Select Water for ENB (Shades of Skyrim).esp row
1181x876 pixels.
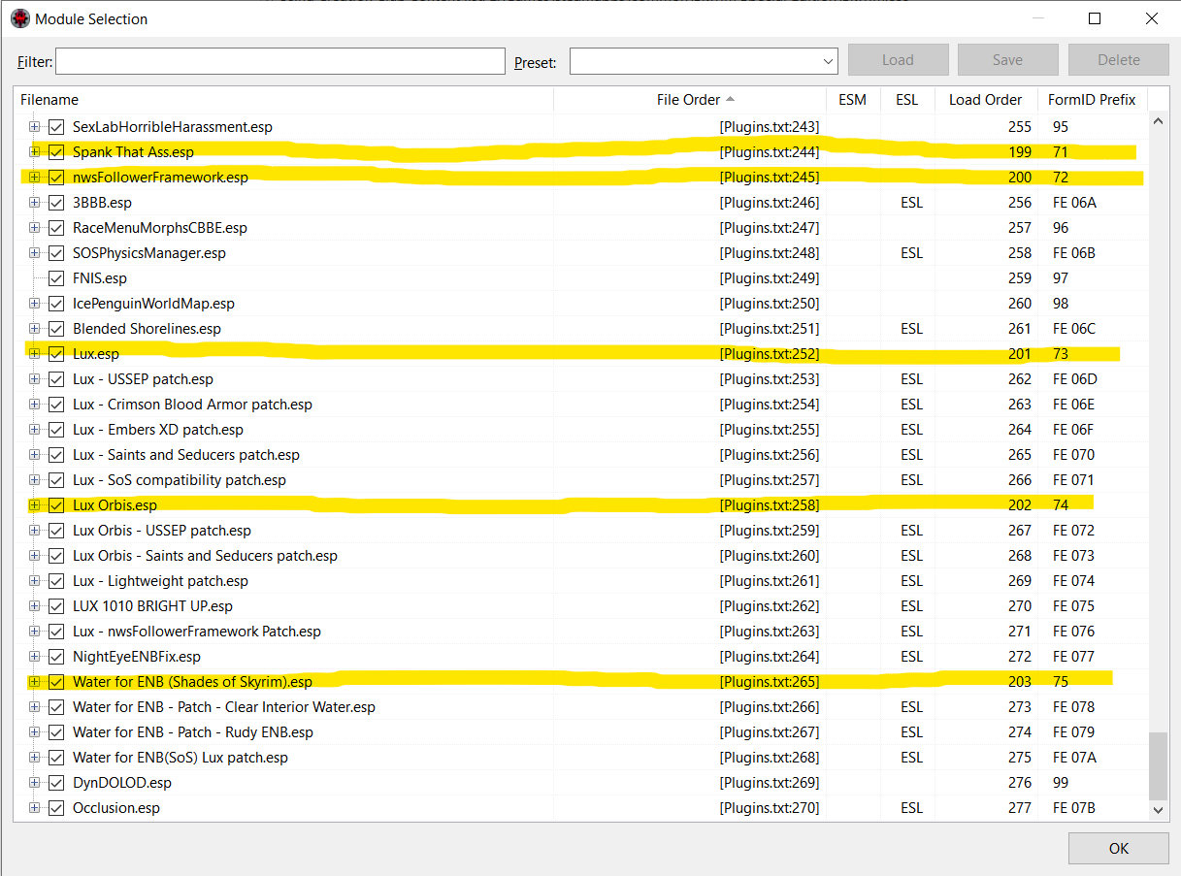click(580, 682)
